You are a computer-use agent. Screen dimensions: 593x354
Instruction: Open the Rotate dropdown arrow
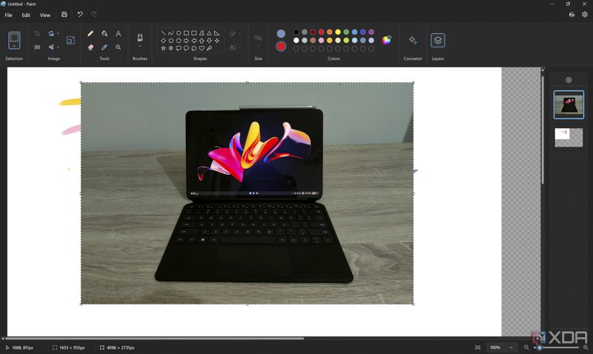[x=58, y=33]
